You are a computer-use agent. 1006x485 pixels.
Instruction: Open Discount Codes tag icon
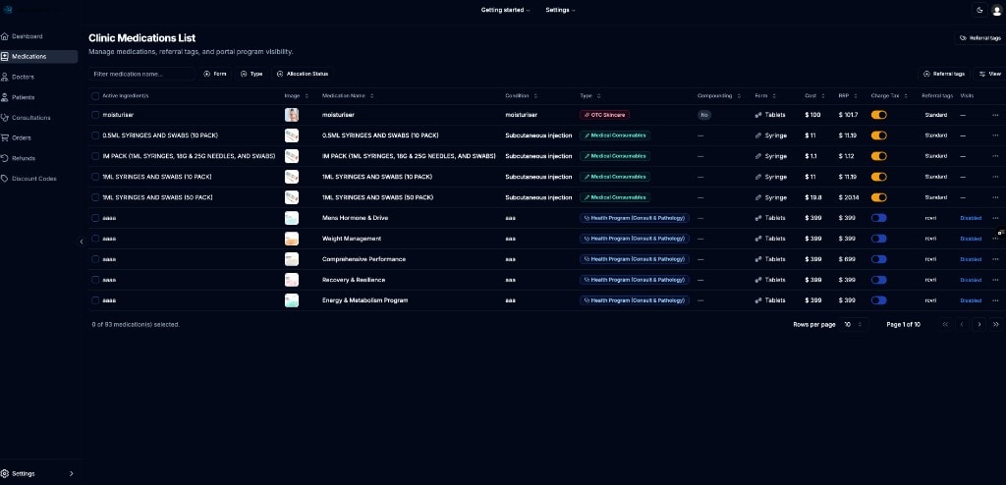(x=5, y=179)
